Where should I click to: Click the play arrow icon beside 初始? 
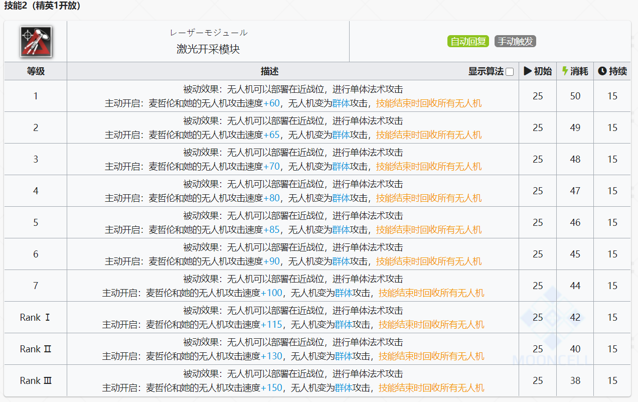click(x=528, y=71)
